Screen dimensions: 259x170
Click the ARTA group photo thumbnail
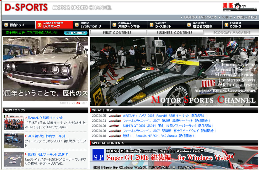tap(14, 122)
